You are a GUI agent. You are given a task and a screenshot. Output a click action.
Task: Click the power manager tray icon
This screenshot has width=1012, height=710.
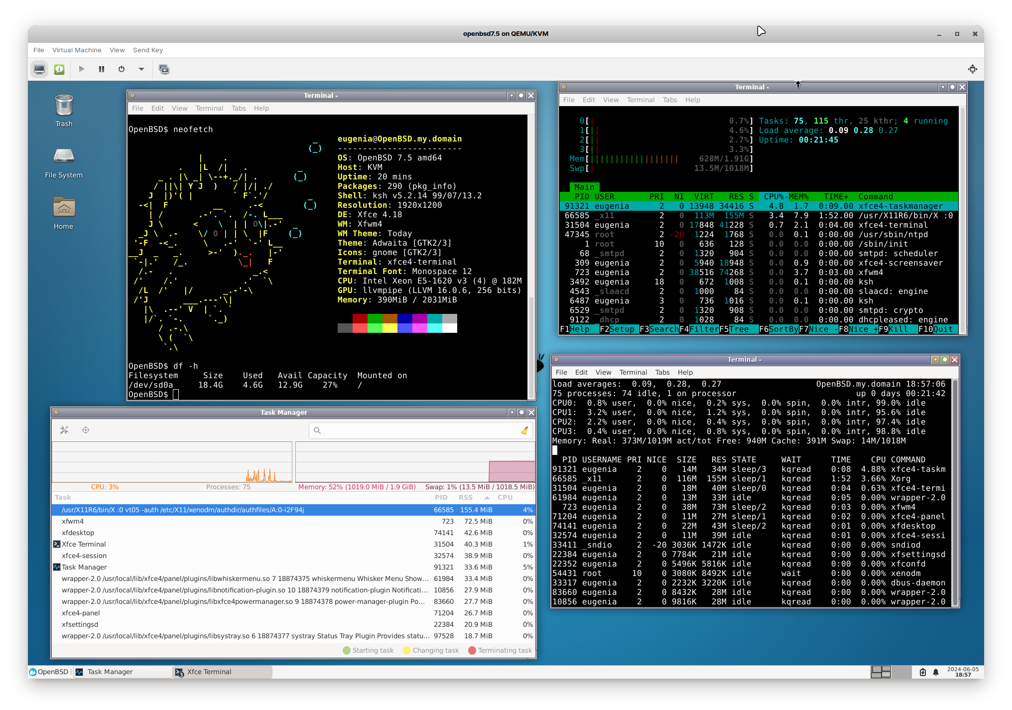point(922,672)
